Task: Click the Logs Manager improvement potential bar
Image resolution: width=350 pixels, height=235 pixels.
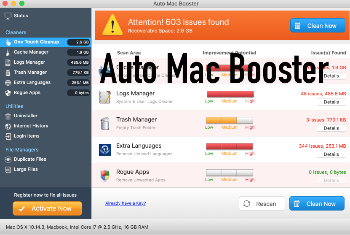Action: coord(230,94)
